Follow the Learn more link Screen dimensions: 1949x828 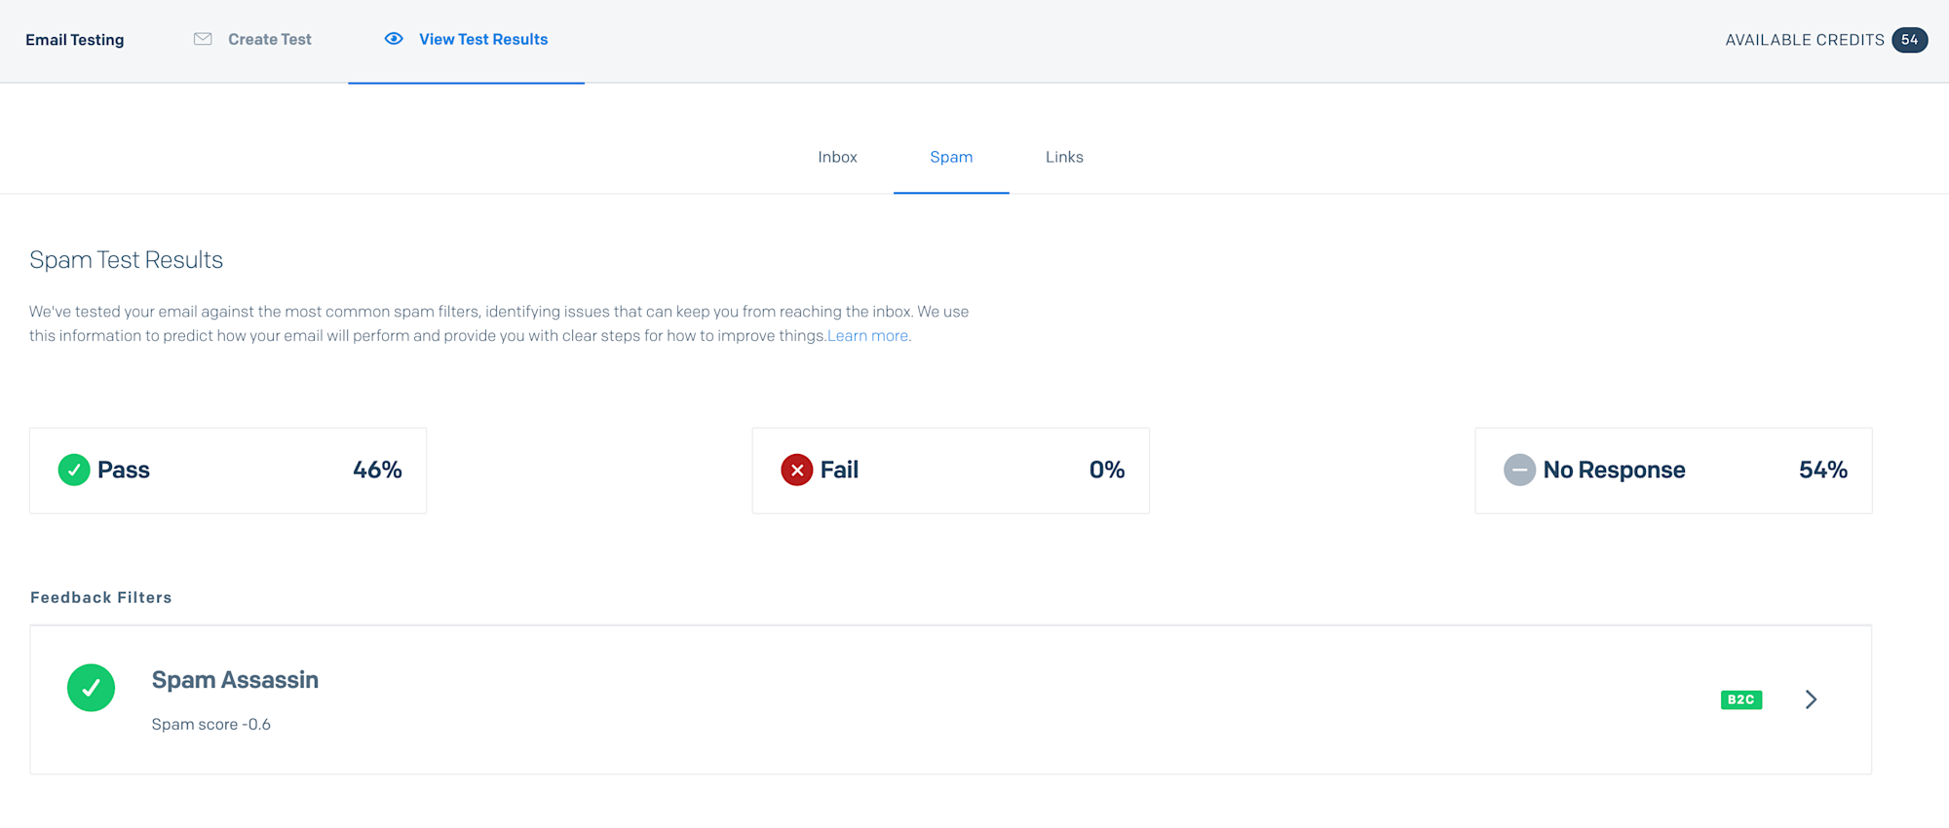[x=867, y=336]
